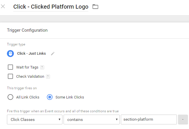The image size is (189, 129).
Task: Close the trigger editor with the X
Action: point(3,6)
